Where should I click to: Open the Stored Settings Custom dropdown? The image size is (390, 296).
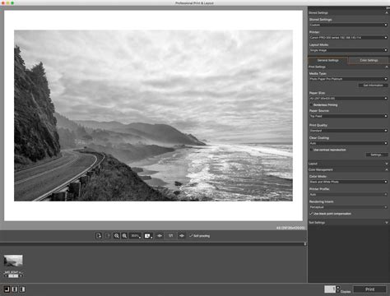[x=348, y=25]
